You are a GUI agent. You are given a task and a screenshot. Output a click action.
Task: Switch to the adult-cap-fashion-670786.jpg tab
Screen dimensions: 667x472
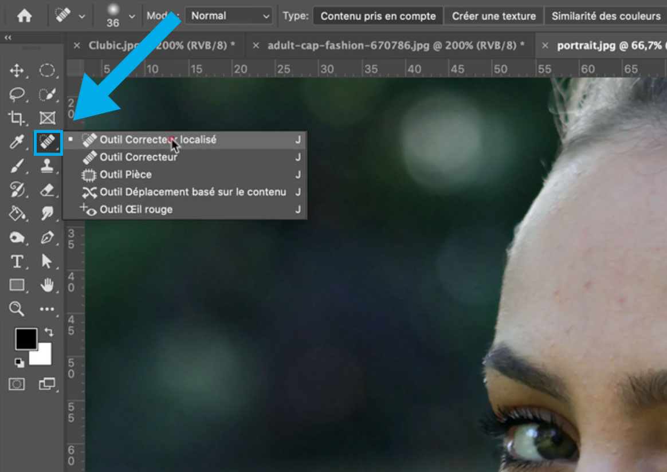coord(395,45)
